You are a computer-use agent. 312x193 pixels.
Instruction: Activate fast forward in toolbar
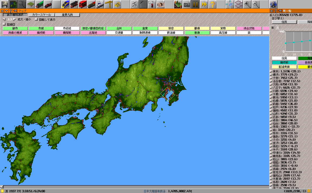(204, 4)
